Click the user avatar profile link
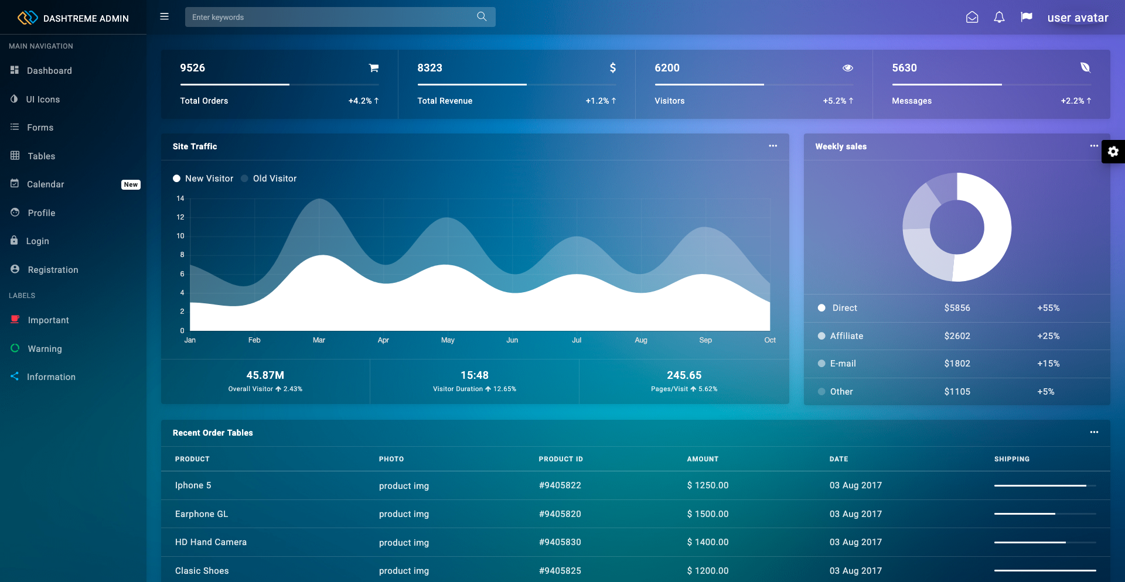Viewport: 1125px width, 582px height. [x=1078, y=18]
